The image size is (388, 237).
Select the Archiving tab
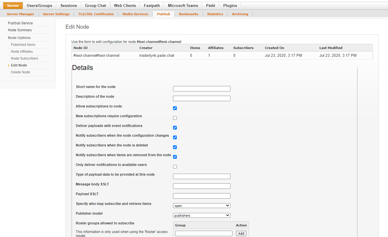tap(240, 14)
